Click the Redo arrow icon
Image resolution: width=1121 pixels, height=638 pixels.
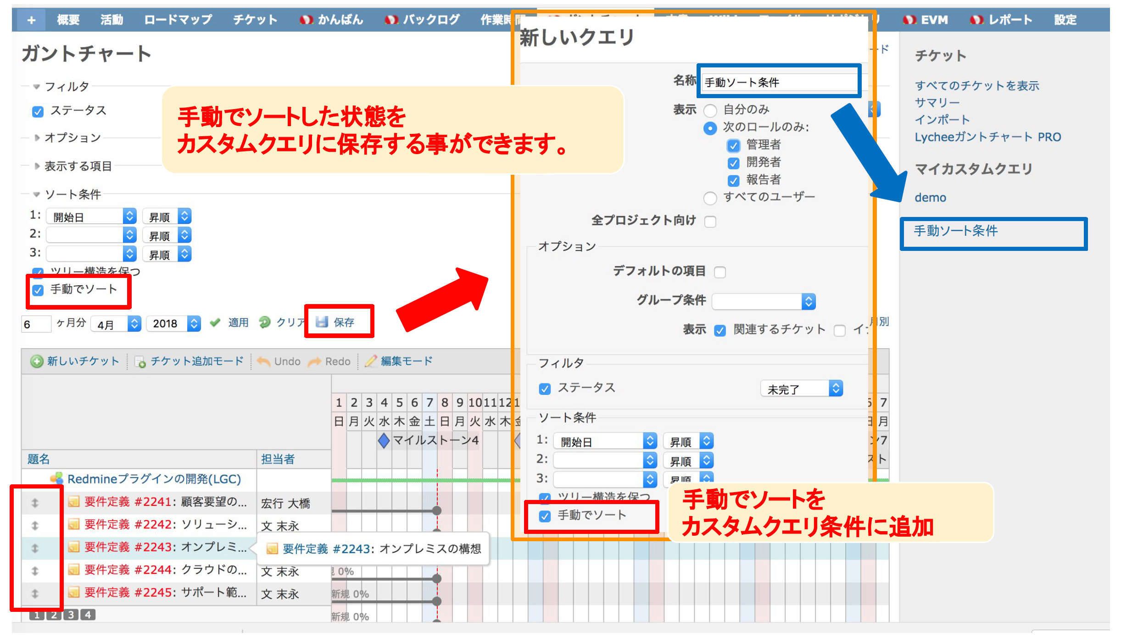315,362
